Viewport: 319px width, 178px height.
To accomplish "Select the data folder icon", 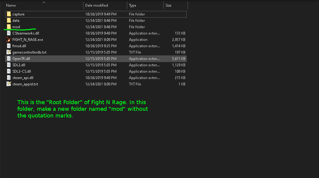I will click(9, 20).
